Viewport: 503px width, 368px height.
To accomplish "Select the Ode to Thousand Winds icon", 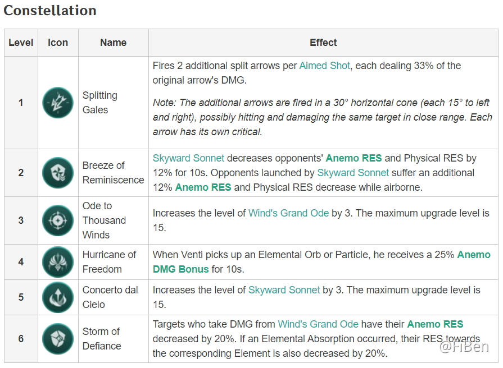I will tap(58, 220).
